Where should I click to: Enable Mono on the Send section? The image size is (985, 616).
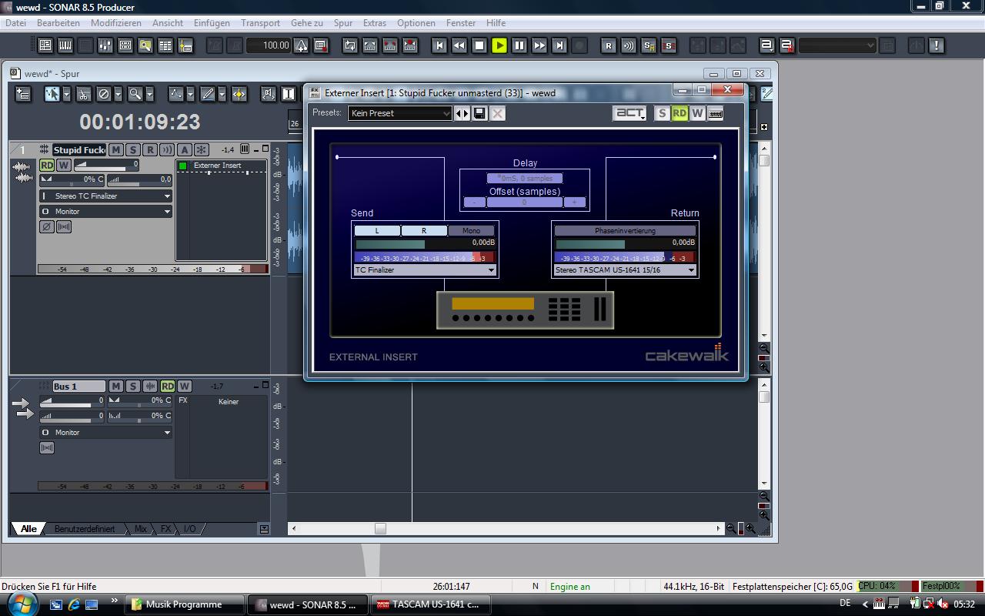pos(471,230)
